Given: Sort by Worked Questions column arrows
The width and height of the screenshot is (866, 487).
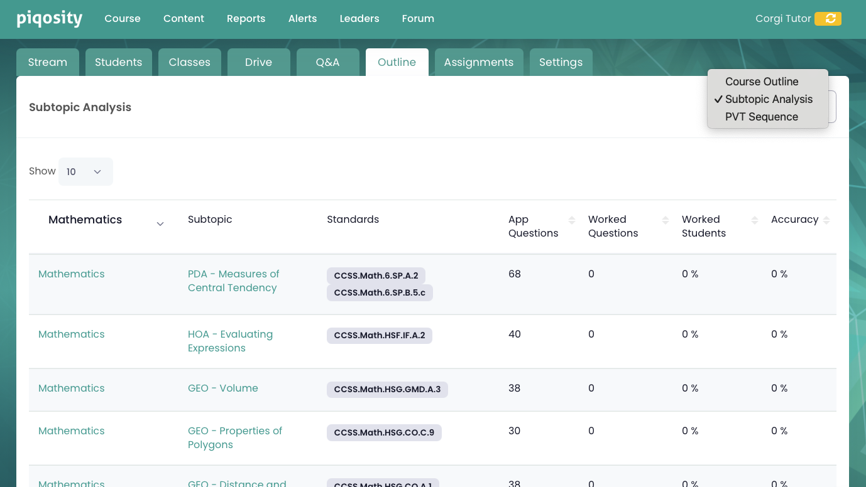Looking at the screenshot, I should (665, 220).
